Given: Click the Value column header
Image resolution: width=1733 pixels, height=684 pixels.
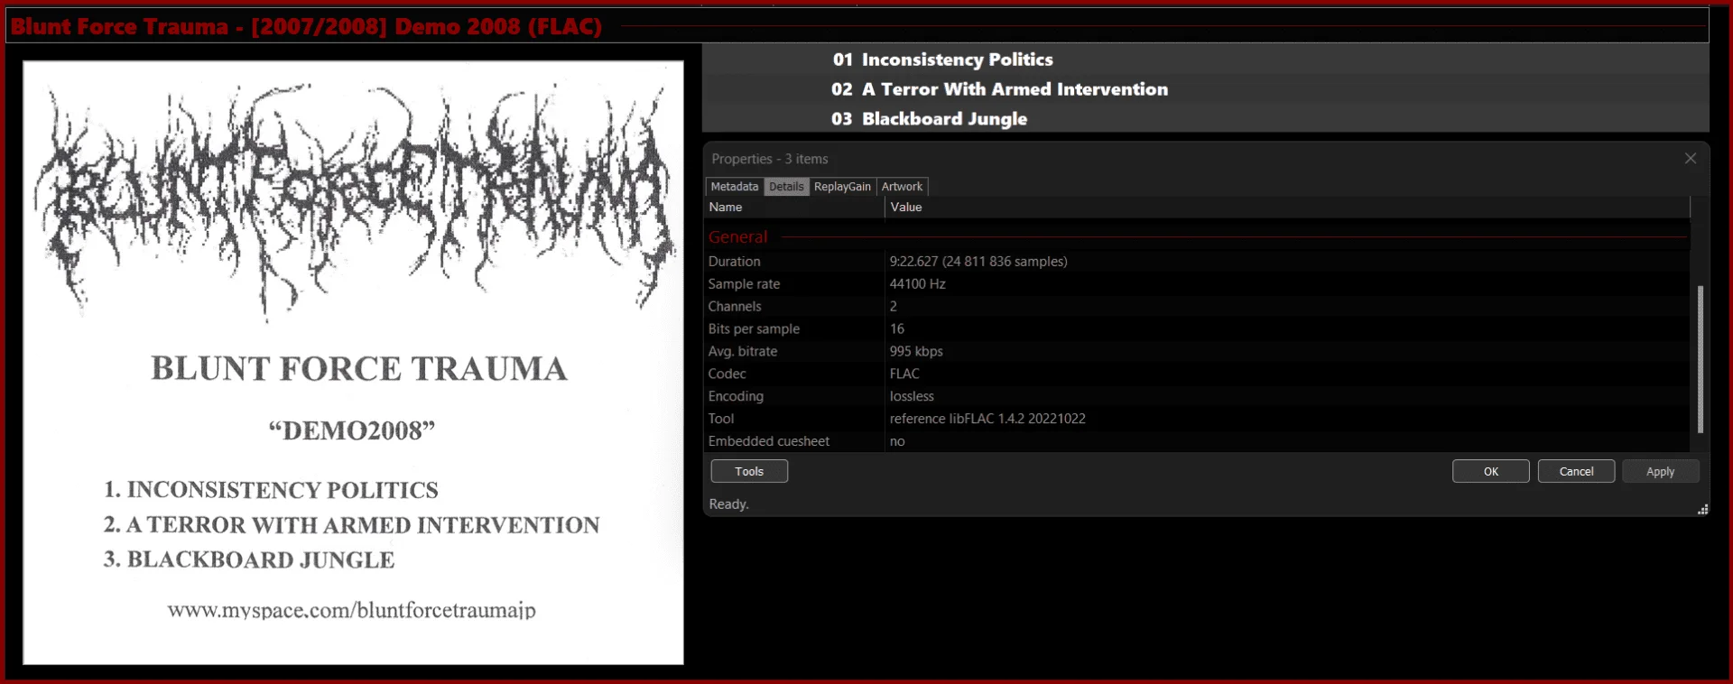Looking at the screenshot, I should (x=1287, y=208).
